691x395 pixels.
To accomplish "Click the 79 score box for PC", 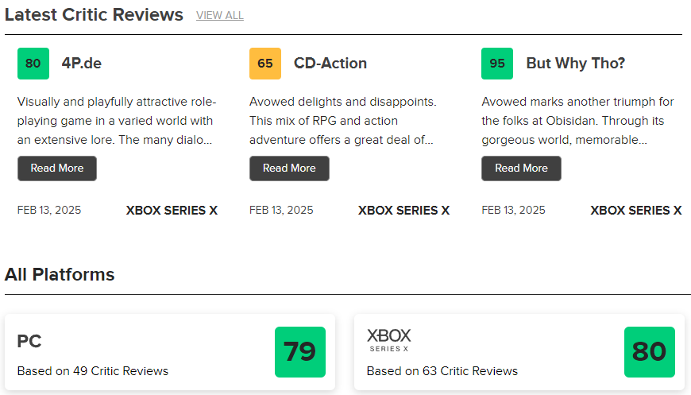I will pyautogui.click(x=300, y=352).
